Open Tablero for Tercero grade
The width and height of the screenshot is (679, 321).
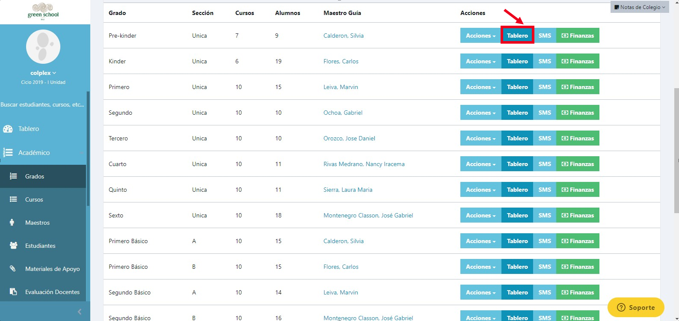click(517, 138)
